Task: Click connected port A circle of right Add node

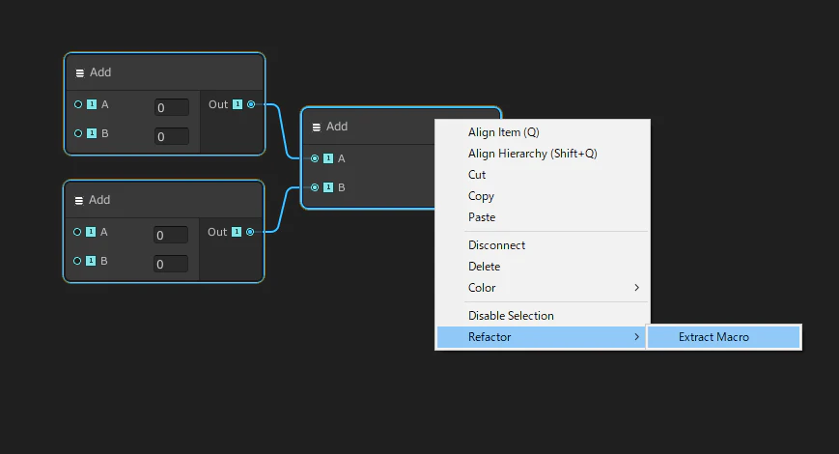Action: click(315, 158)
